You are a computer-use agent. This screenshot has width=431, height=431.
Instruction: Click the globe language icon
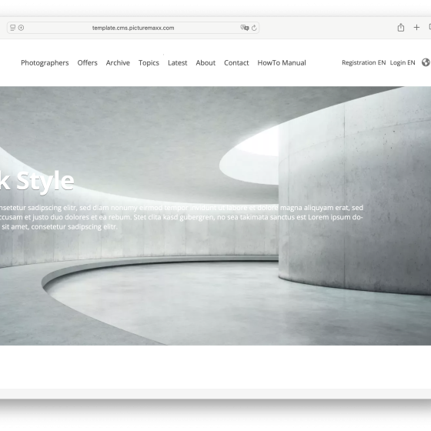426,62
